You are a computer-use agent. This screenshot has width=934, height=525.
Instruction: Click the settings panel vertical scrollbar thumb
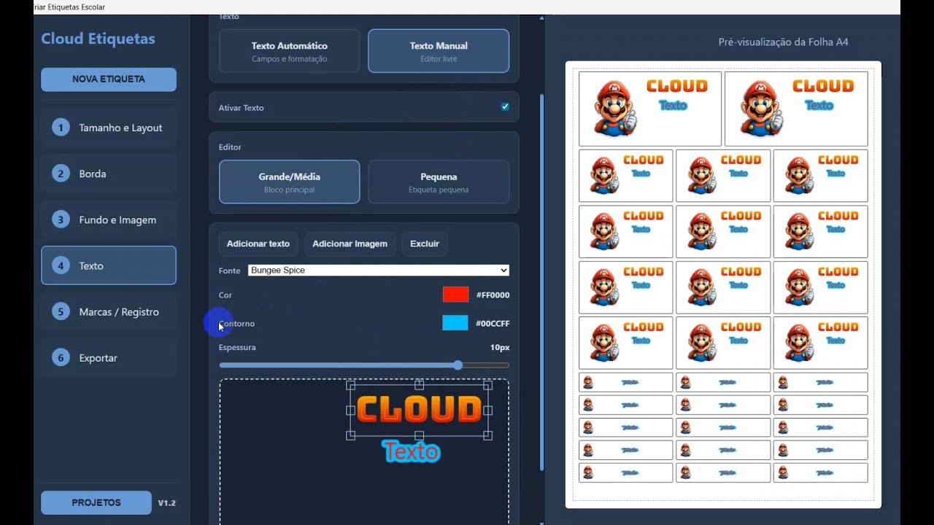(x=541, y=283)
